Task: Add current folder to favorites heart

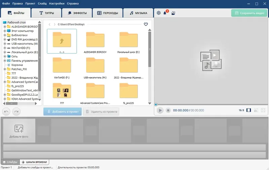Action: tap(146, 24)
